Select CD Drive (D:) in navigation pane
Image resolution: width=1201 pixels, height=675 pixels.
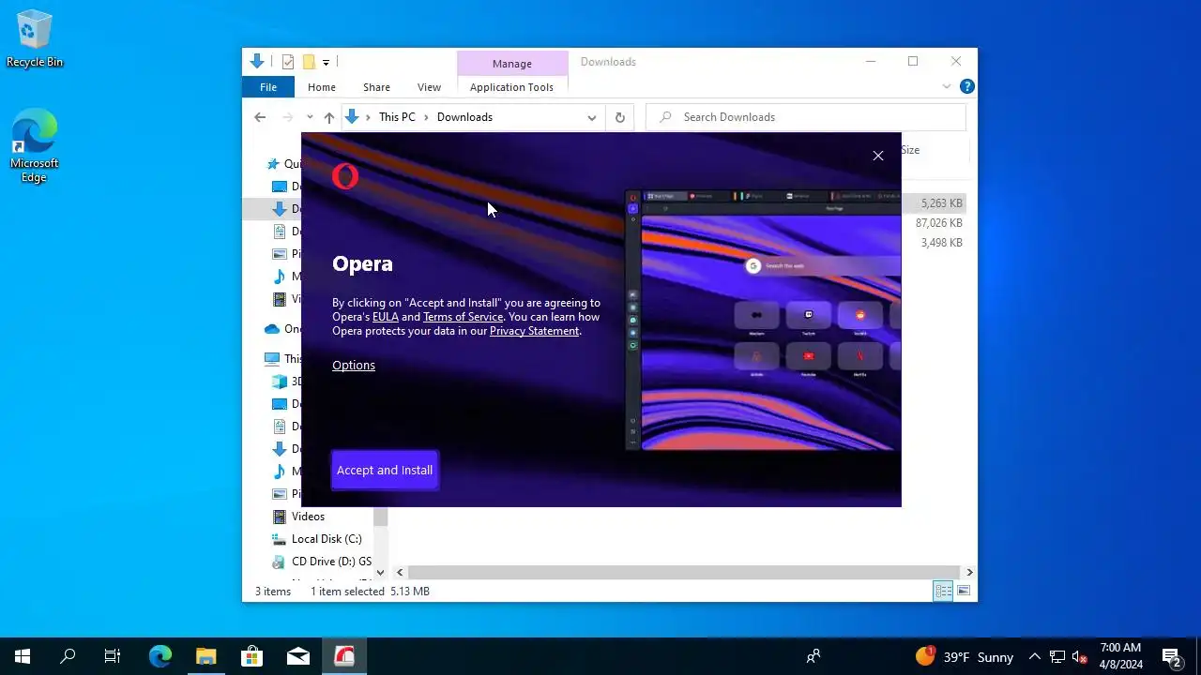[x=331, y=562]
